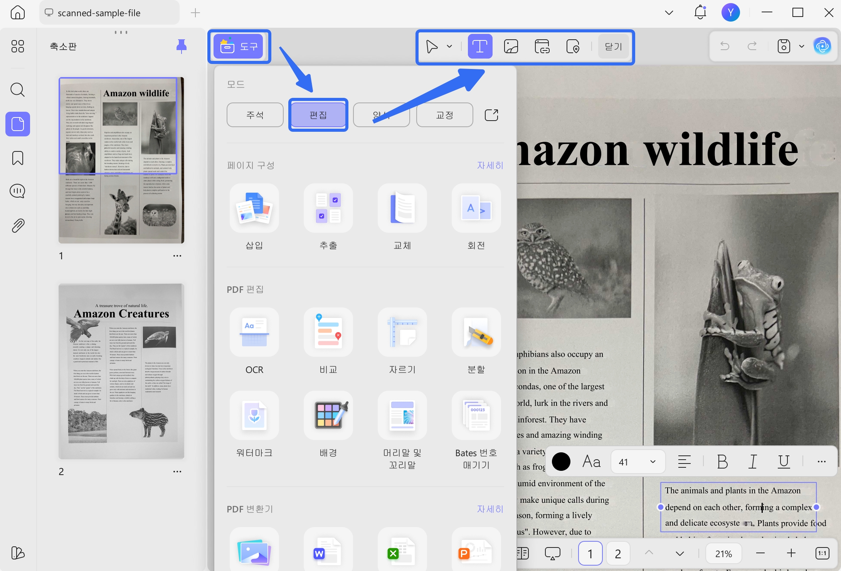Open the bookmark panel in sidebar
The height and width of the screenshot is (571, 841).
point(18,158)
